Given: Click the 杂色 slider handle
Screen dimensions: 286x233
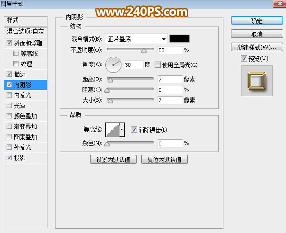Looking at the screenshot, I should 107,144.
